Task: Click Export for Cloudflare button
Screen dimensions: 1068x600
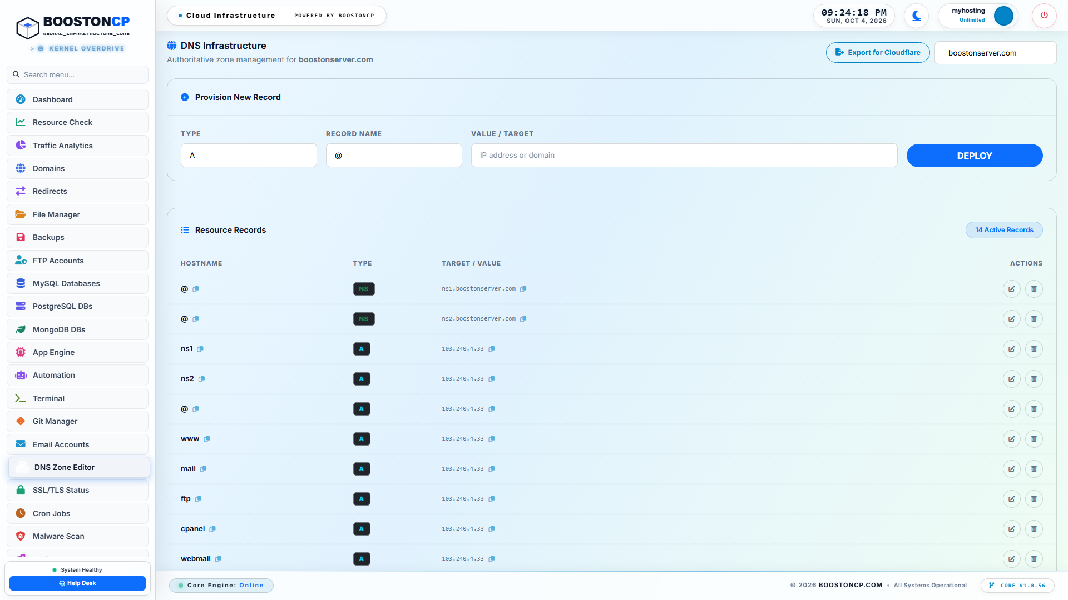Action: tap(878, 53)
